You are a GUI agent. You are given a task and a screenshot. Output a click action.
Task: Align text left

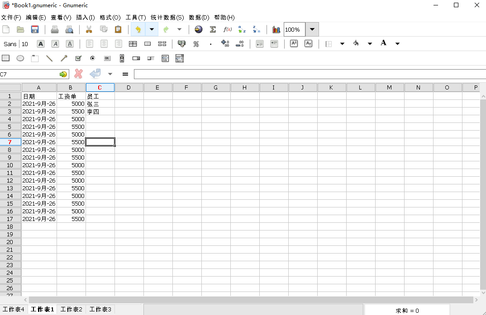pyautogui.click(x=90, y=44)
